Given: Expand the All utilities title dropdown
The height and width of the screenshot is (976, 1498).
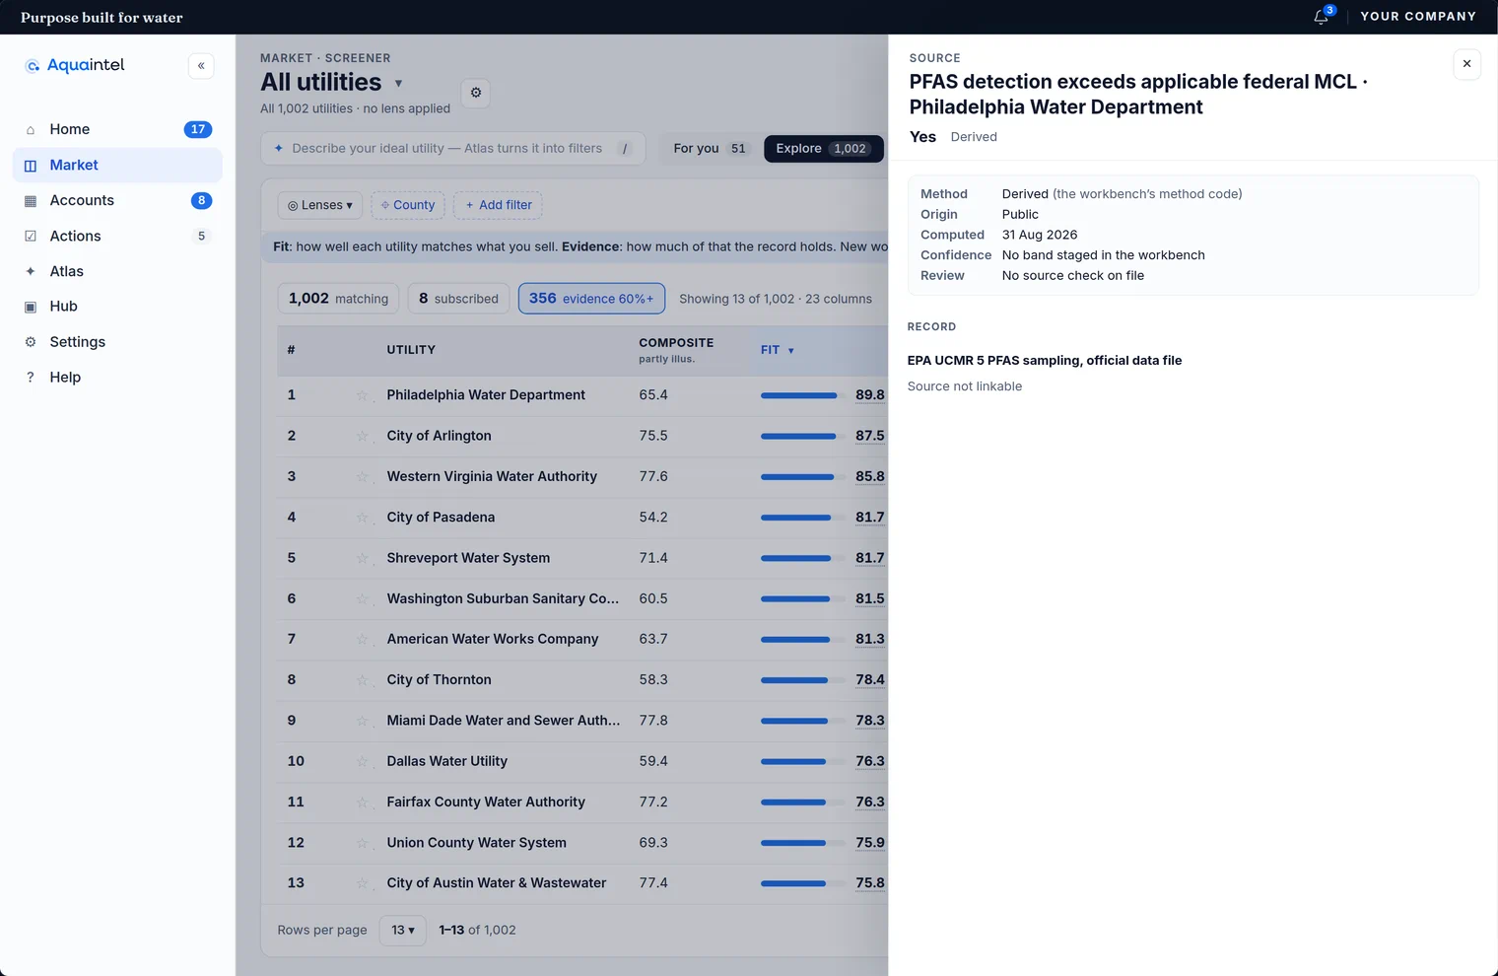Looking at the screenshot, I should pyautogui.click(x=398, y=84).
